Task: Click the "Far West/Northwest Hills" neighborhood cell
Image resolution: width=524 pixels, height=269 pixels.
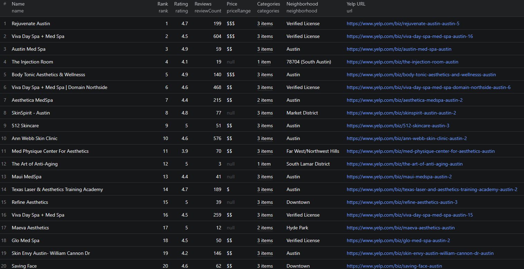Action: pos(313,151)
